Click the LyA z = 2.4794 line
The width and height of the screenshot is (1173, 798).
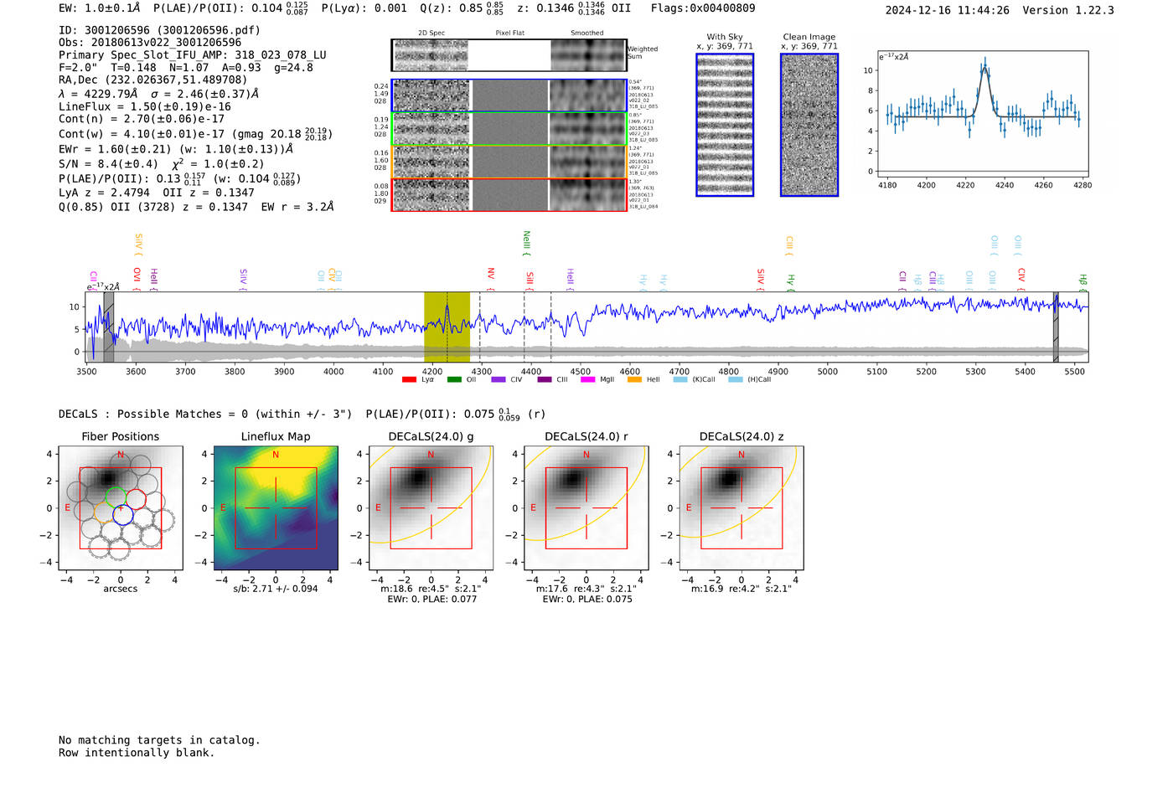click(157, 193)
